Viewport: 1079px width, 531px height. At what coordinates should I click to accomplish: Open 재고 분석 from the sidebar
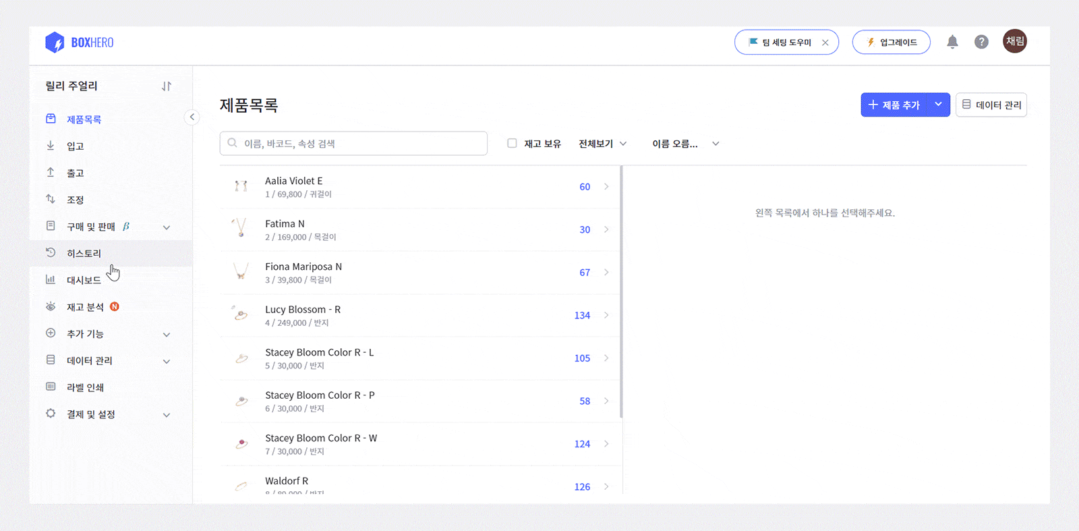tap(85, 307)
